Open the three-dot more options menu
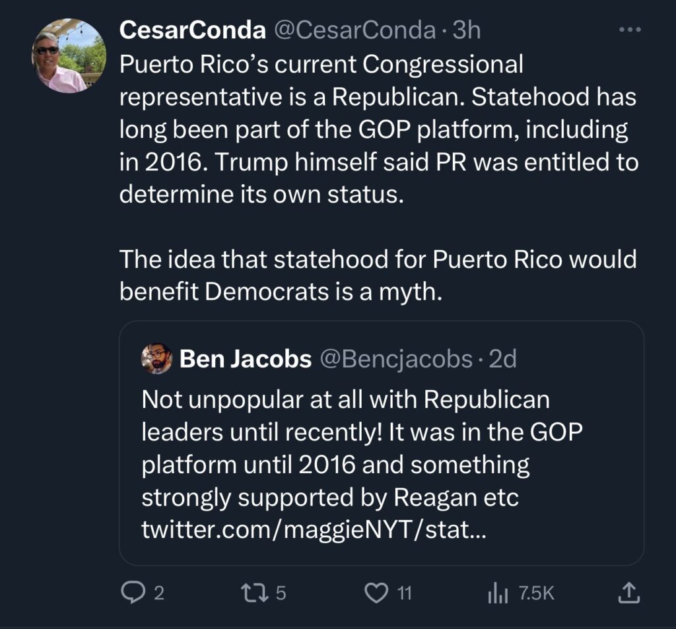676x629 pixels. pyautogui.click(x=630, y=30)
